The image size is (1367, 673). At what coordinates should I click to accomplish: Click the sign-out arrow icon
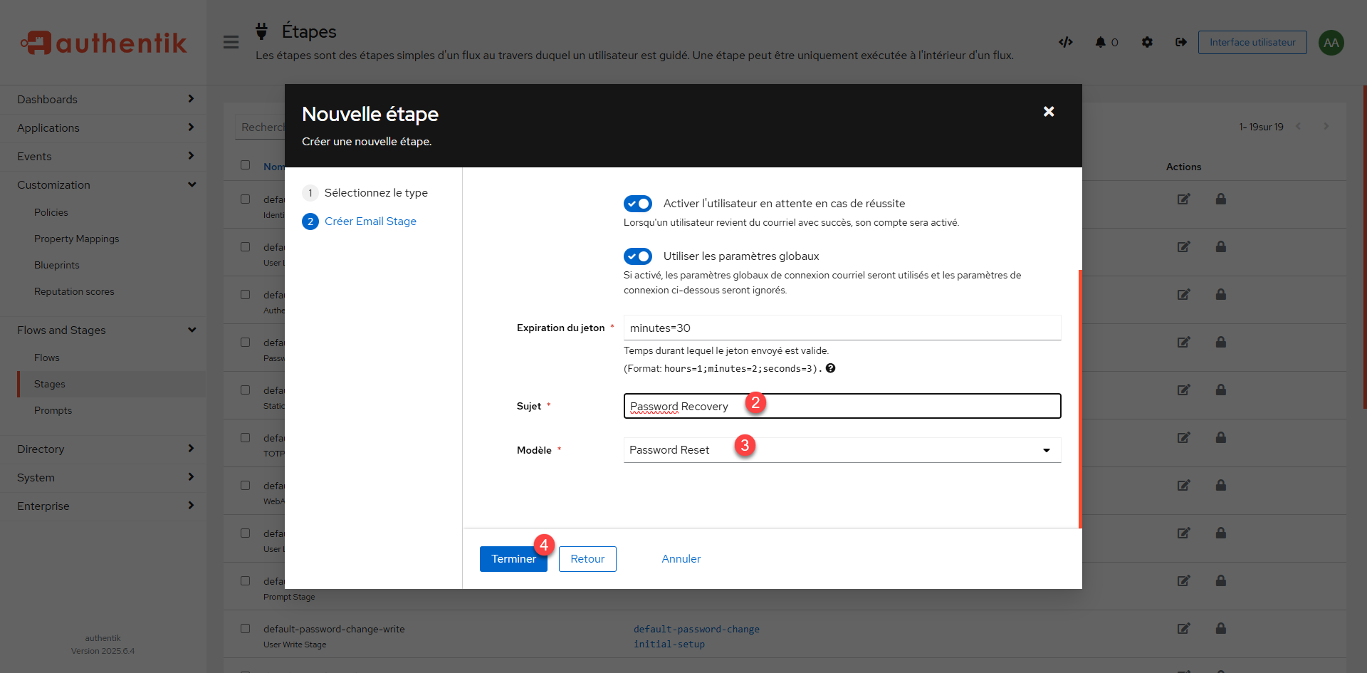pos(1180,42)
